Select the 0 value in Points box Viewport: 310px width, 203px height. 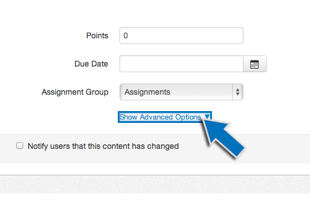(126, 36)
